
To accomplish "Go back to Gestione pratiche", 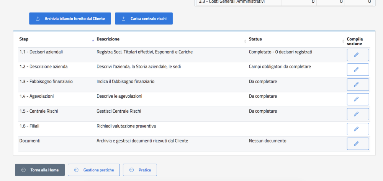I will tap(94, 170).
